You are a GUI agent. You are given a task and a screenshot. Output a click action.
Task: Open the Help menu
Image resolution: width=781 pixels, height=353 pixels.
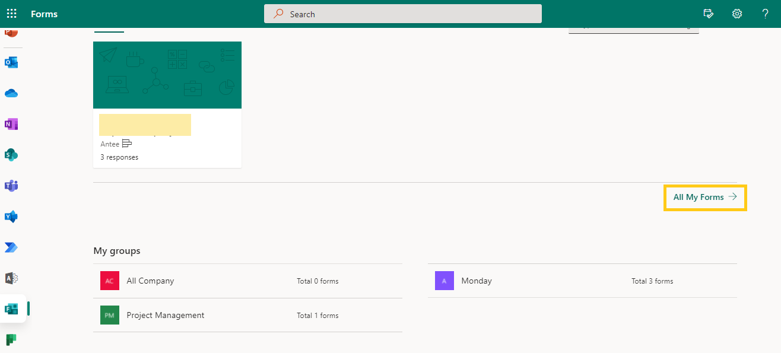tap(765, 13)
